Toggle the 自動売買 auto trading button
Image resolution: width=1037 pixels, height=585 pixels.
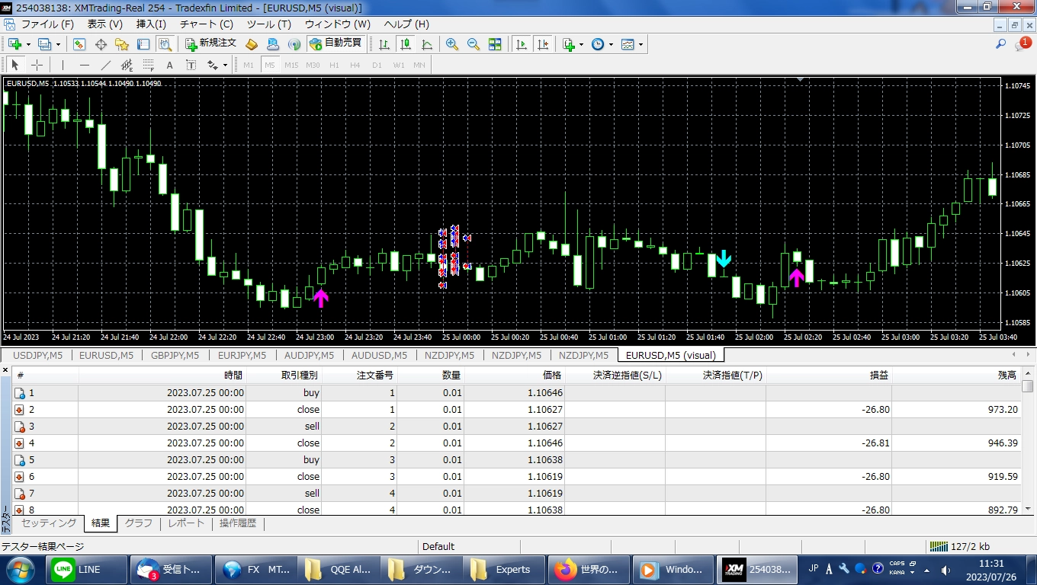point(335,44)
